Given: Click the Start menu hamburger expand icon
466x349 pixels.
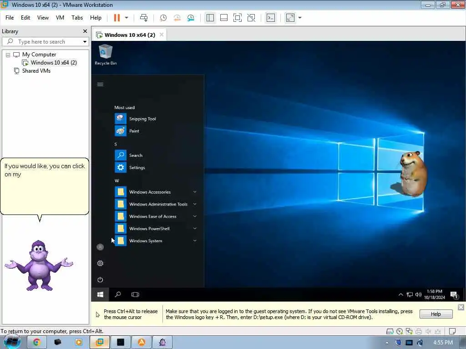Looking at the screenshot, I should 100,85.
